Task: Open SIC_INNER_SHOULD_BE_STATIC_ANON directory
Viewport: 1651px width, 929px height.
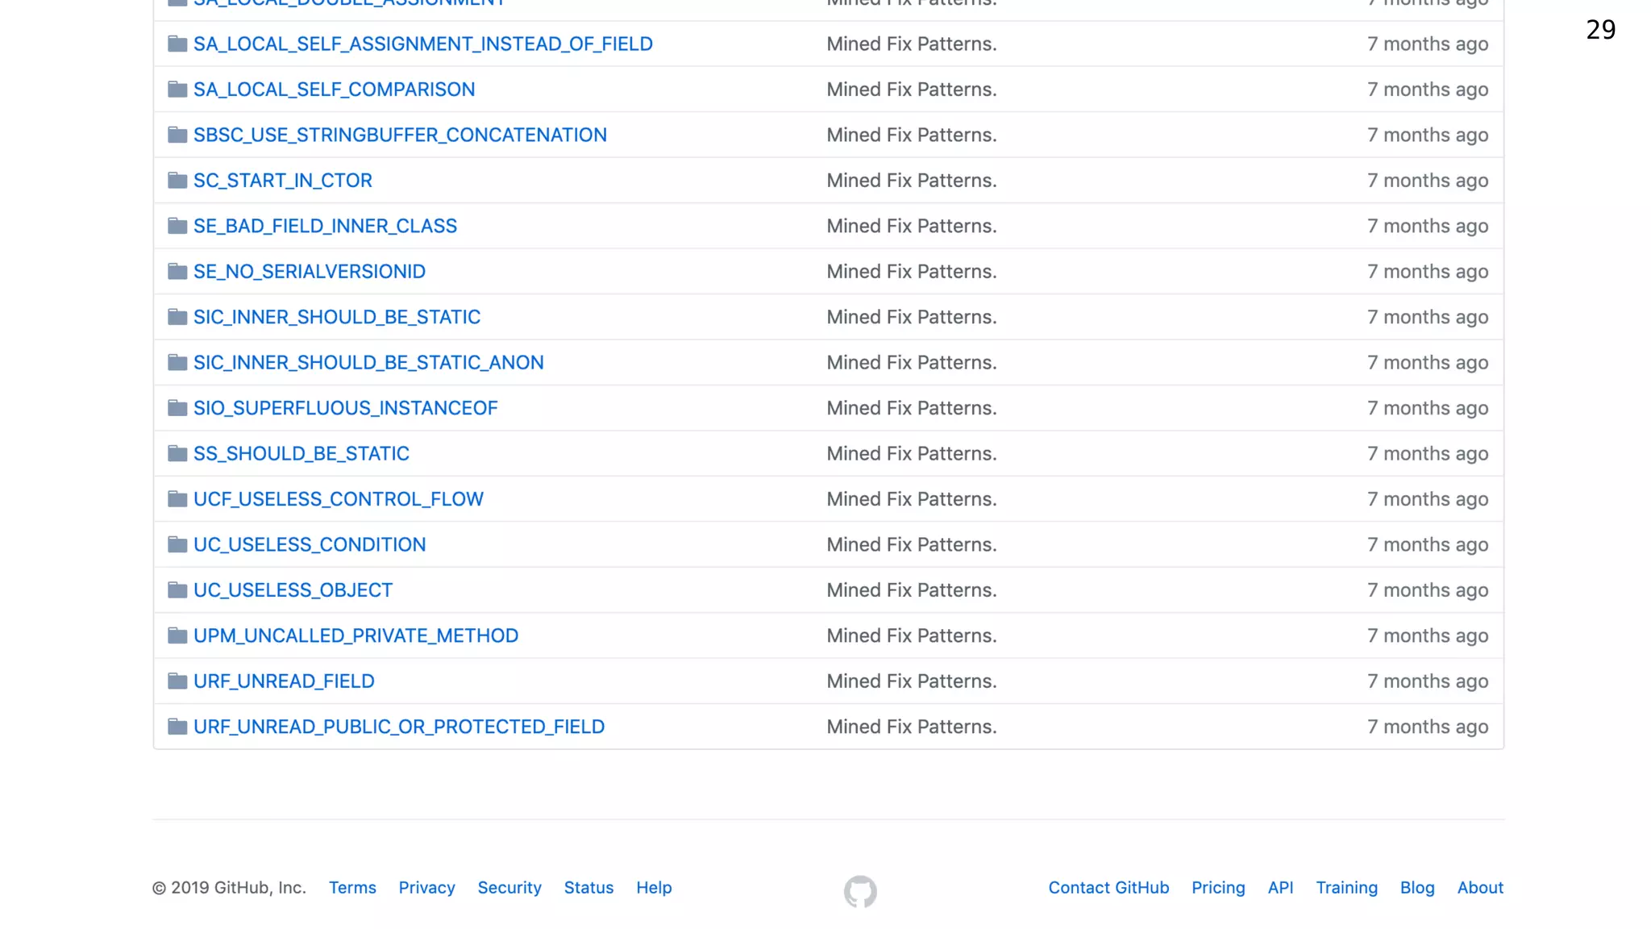Action: point(368,363)
